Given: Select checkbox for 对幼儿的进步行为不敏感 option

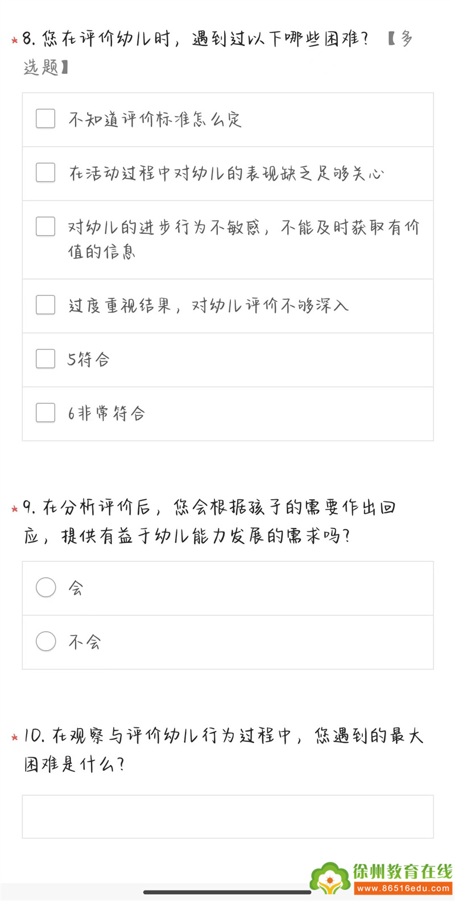Looking at the screenshot, I should [45, 227].
